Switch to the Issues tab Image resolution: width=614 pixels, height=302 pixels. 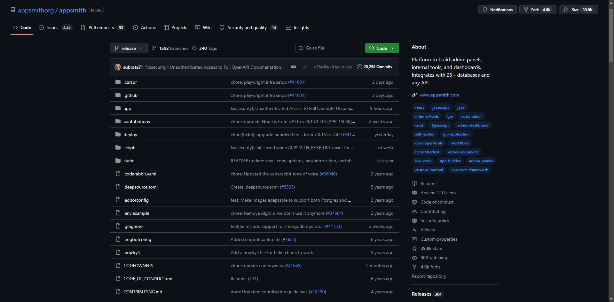[56, 27]
